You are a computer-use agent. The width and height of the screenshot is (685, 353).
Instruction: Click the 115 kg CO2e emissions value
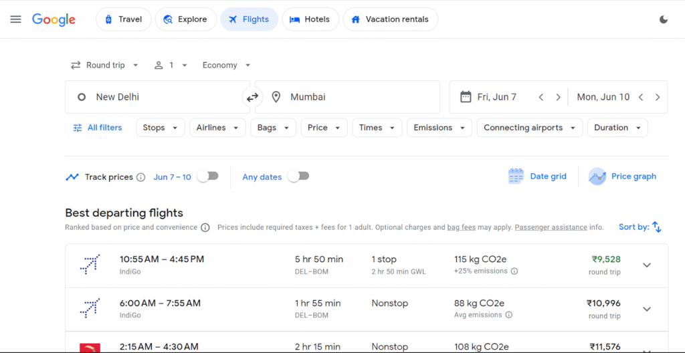coord(480,259)
